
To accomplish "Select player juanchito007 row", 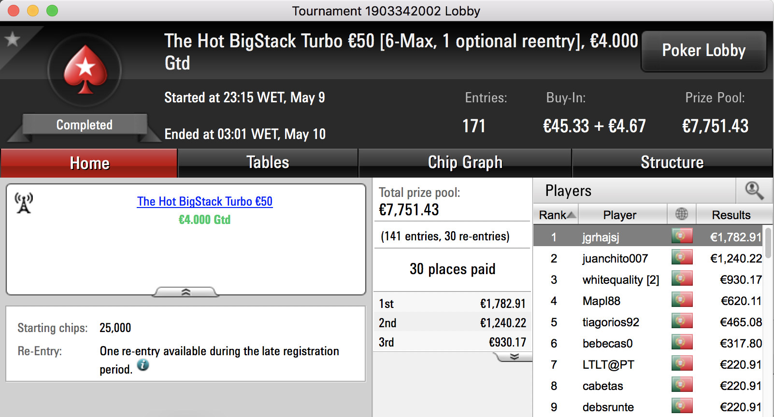I will click(x=648, y=258).
